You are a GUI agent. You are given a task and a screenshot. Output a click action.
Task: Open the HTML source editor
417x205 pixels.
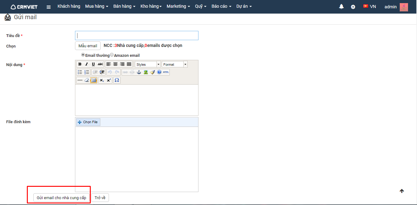point(166,72)
